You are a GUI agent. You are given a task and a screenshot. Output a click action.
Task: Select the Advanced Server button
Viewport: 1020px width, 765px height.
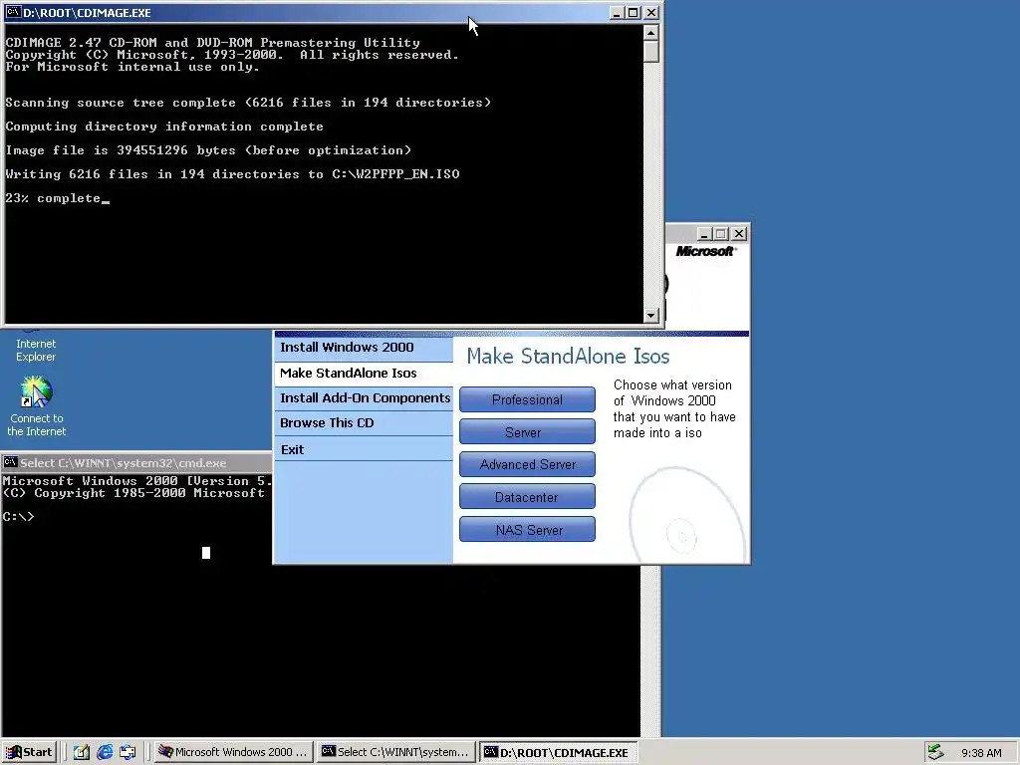pos(527,464)
